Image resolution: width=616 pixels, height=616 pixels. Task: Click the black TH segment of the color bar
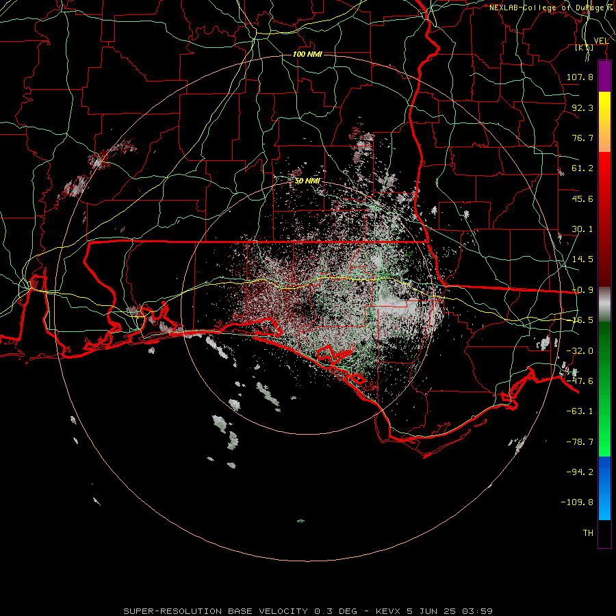[604, 533]
